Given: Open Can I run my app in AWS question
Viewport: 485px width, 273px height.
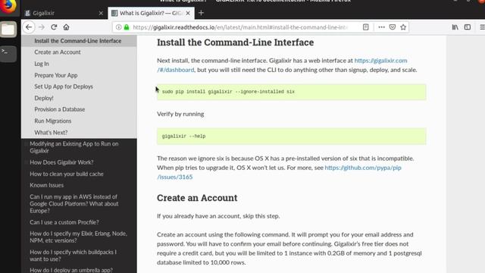Looking at the screenshot, I should coord(74,204).
